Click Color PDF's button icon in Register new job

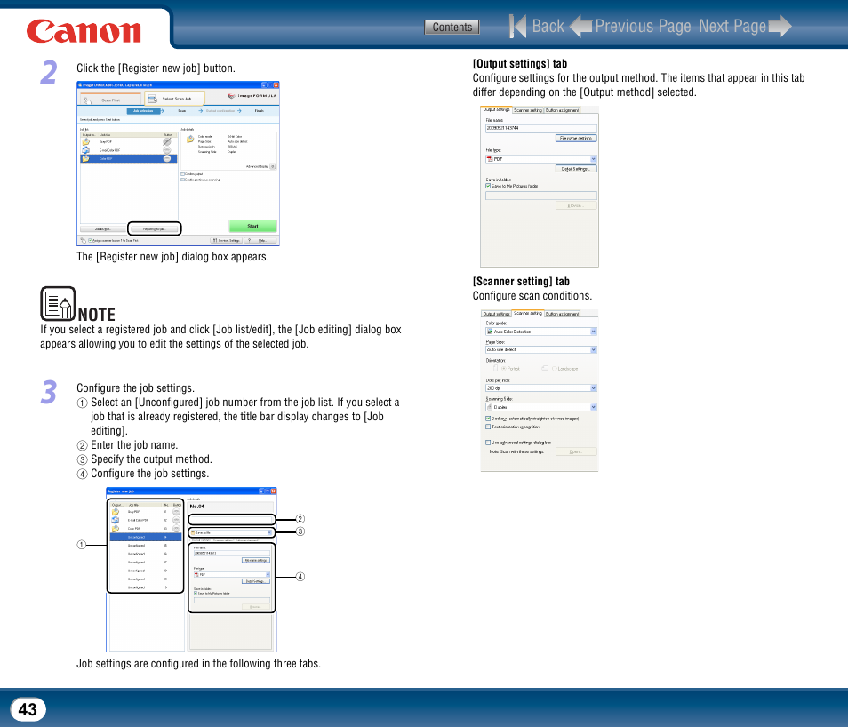pyautogui.click(x=176, y=529)
